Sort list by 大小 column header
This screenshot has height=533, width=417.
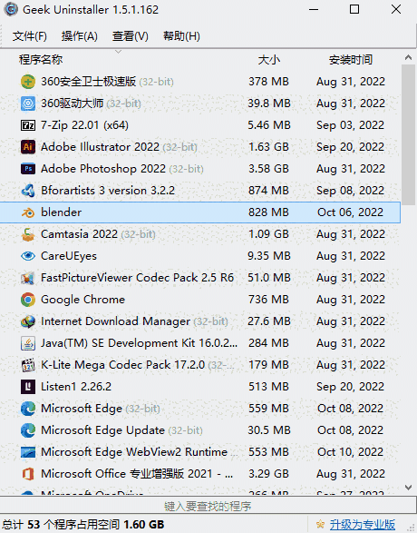(x=268, y=60)
